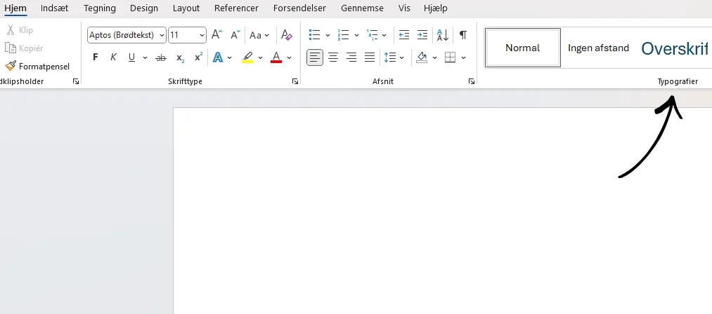Switch to the Layout tab
Screen dimensions: 712x314
[x=186, y=8]
